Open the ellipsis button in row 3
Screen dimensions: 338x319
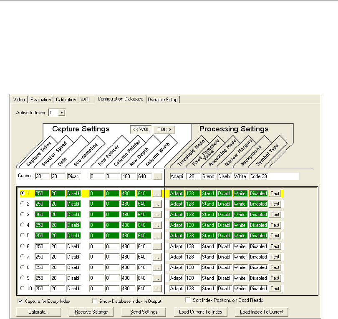pos(157,214)
